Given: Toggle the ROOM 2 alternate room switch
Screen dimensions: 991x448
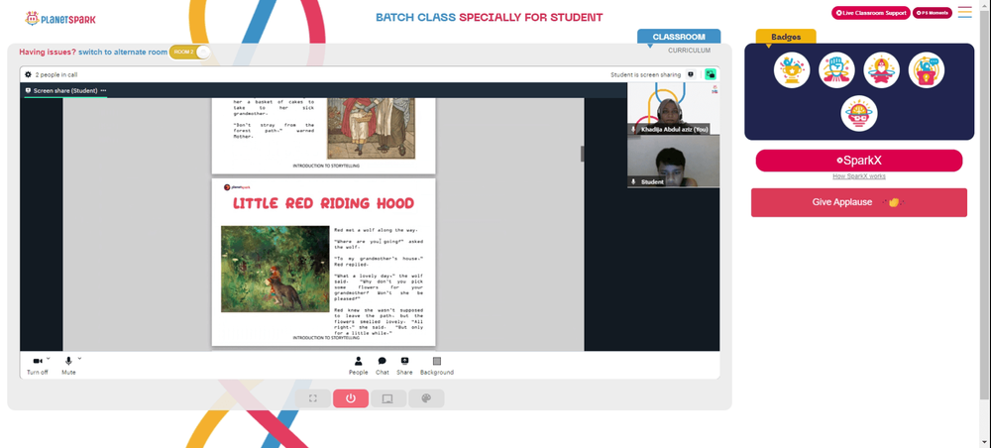Looking at the screenshot, I should pyautogui.click(x=189, y=52).
